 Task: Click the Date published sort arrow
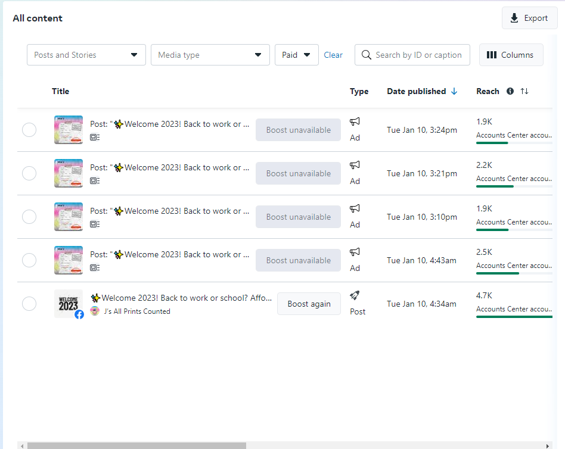[x=454, y=91]
